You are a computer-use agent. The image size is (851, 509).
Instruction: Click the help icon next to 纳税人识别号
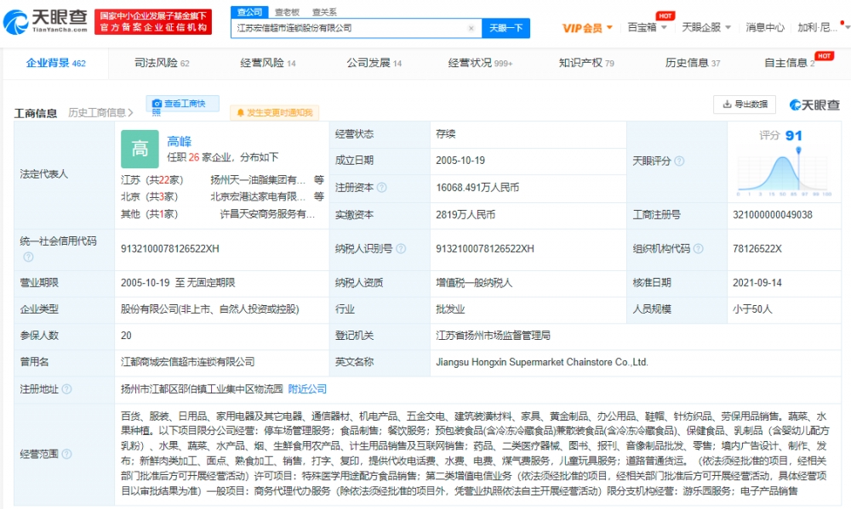pyautogui.click(x=401, y=249)
